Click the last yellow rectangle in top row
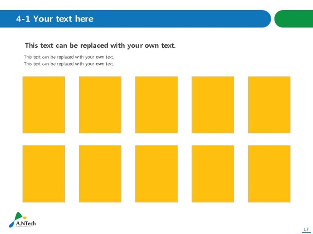Image resolution: width=313 pixels, height=234 pixels. [269, 105]
